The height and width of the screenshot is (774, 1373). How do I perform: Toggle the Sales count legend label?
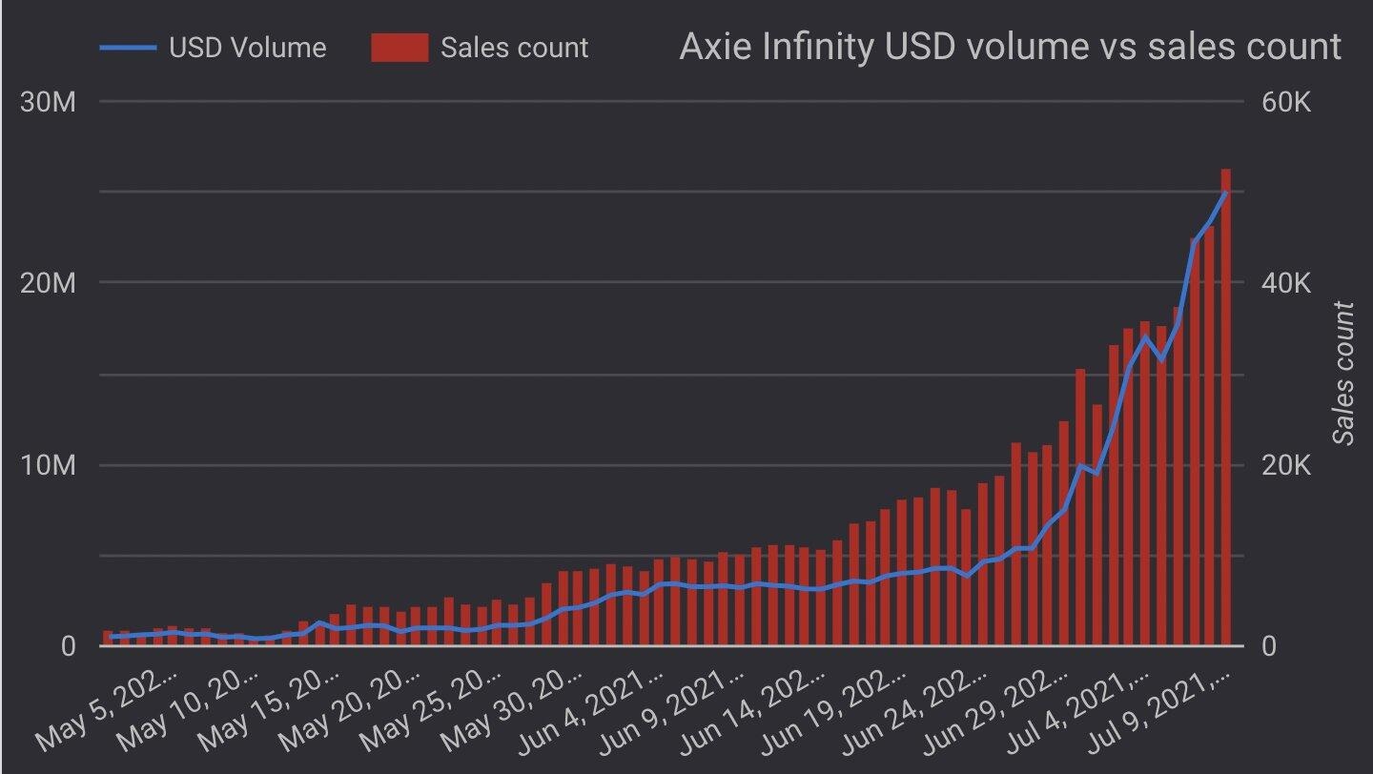pos(514,48)
